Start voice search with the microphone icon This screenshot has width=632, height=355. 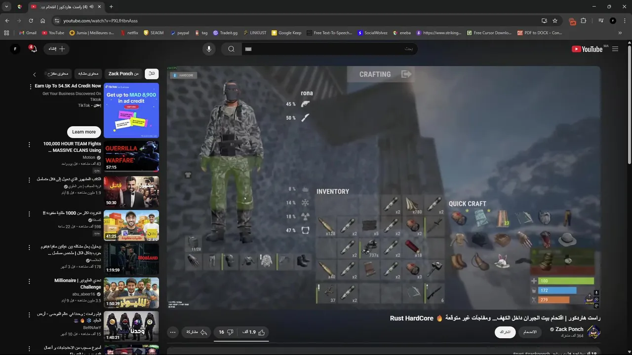[209, 49]
